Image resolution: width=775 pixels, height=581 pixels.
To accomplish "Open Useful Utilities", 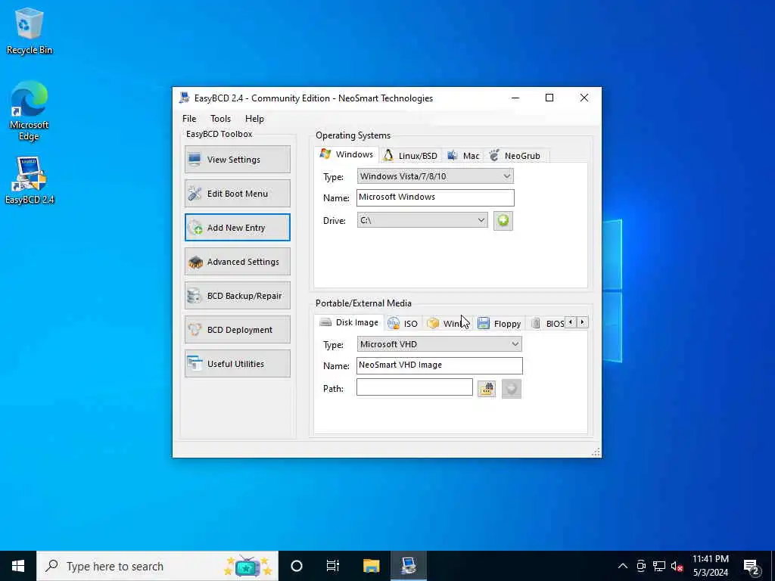I will click(x=237, y=364).
